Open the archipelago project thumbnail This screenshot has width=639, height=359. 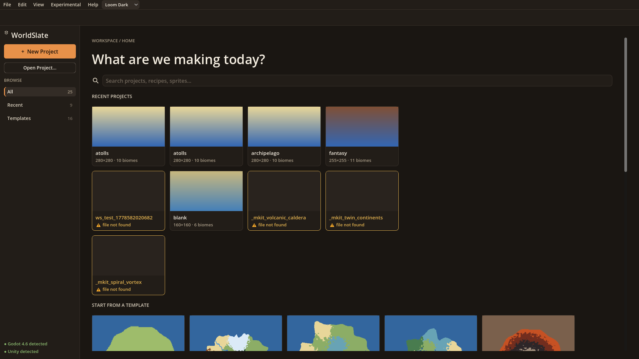284,127
